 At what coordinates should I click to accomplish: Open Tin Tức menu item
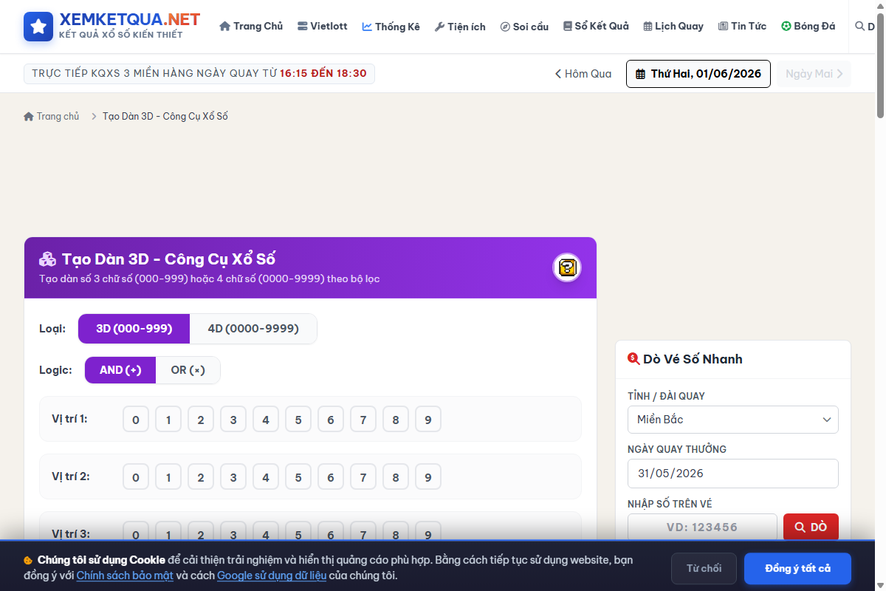coord(742,27)
